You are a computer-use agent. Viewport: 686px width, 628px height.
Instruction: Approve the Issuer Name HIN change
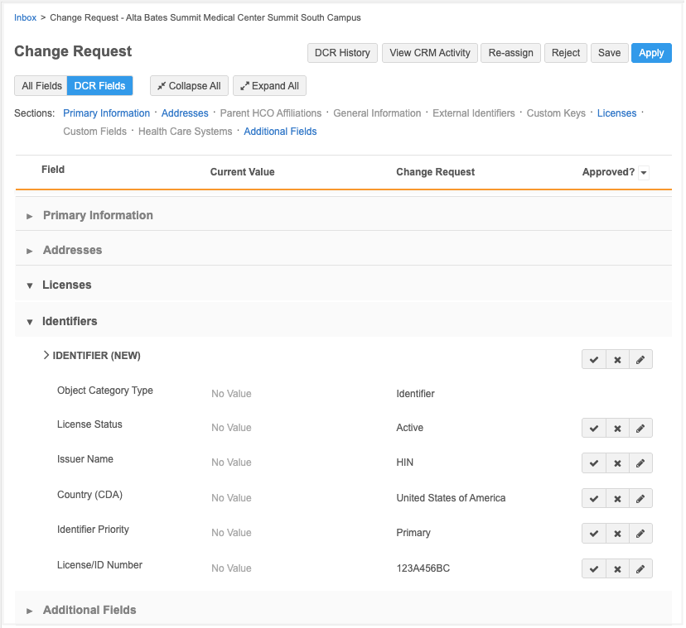594,463
